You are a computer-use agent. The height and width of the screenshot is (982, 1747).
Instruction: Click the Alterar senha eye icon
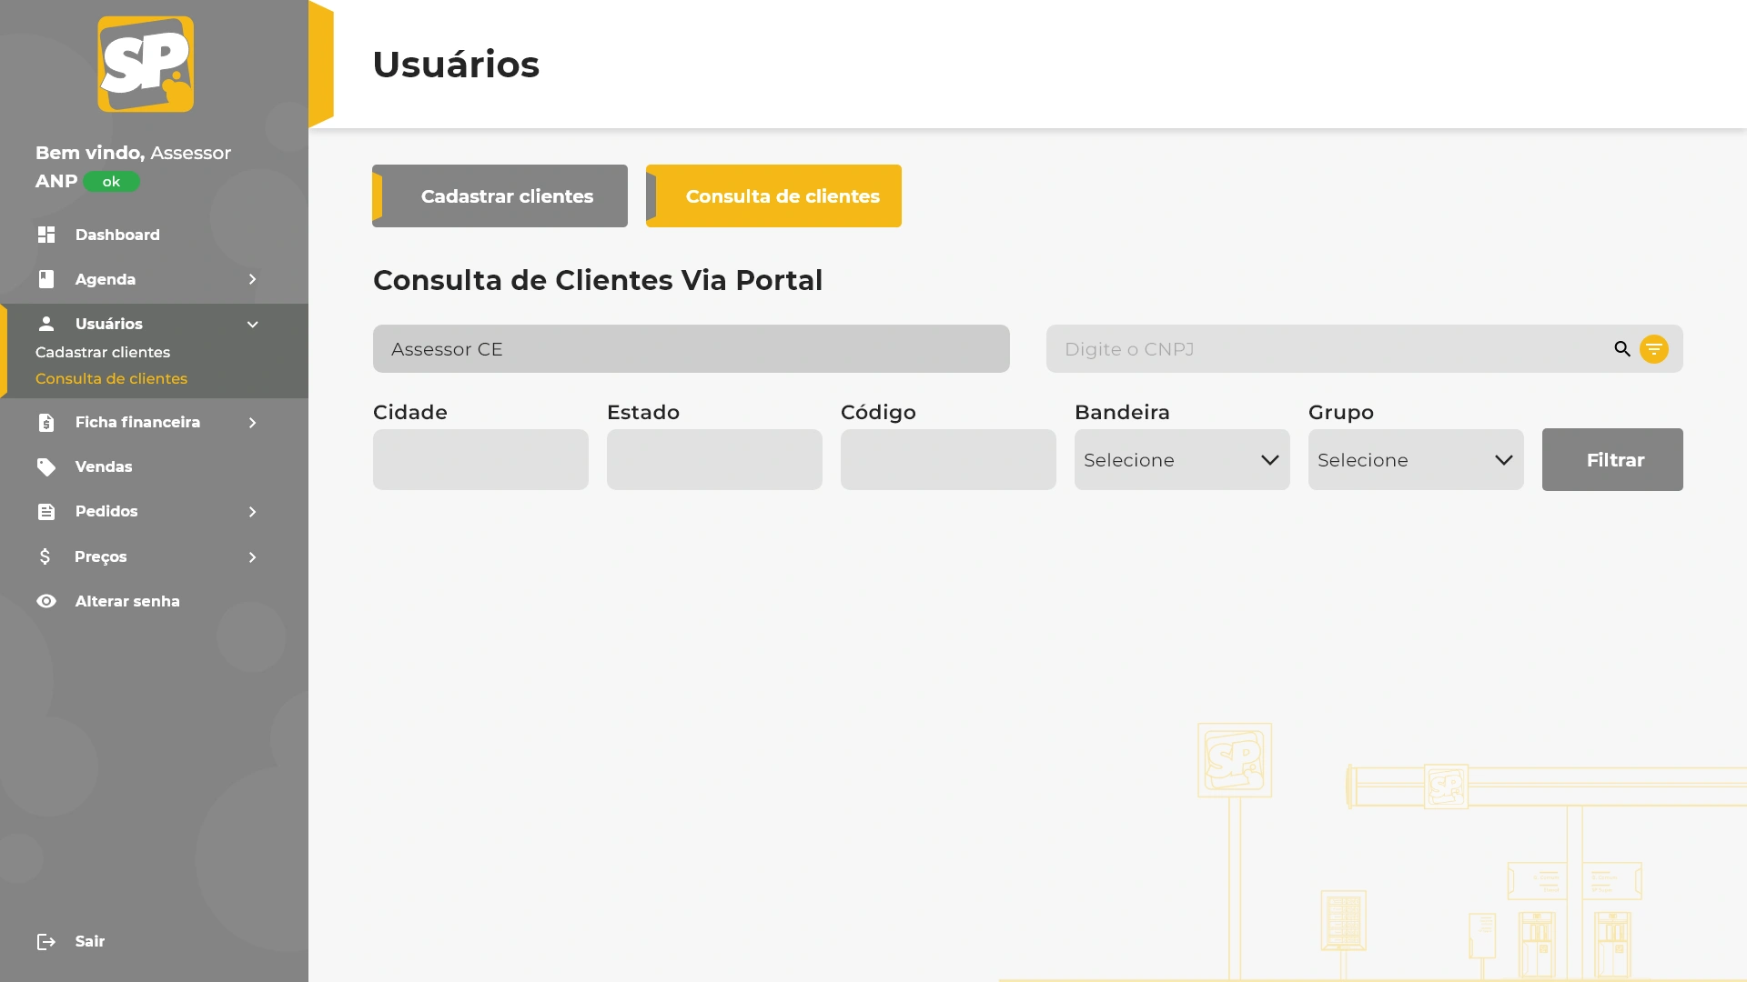click(46, 601)
